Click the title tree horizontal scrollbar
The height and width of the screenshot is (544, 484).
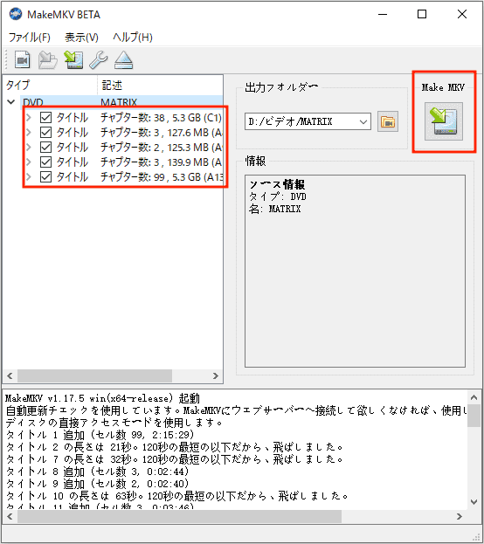113,375
